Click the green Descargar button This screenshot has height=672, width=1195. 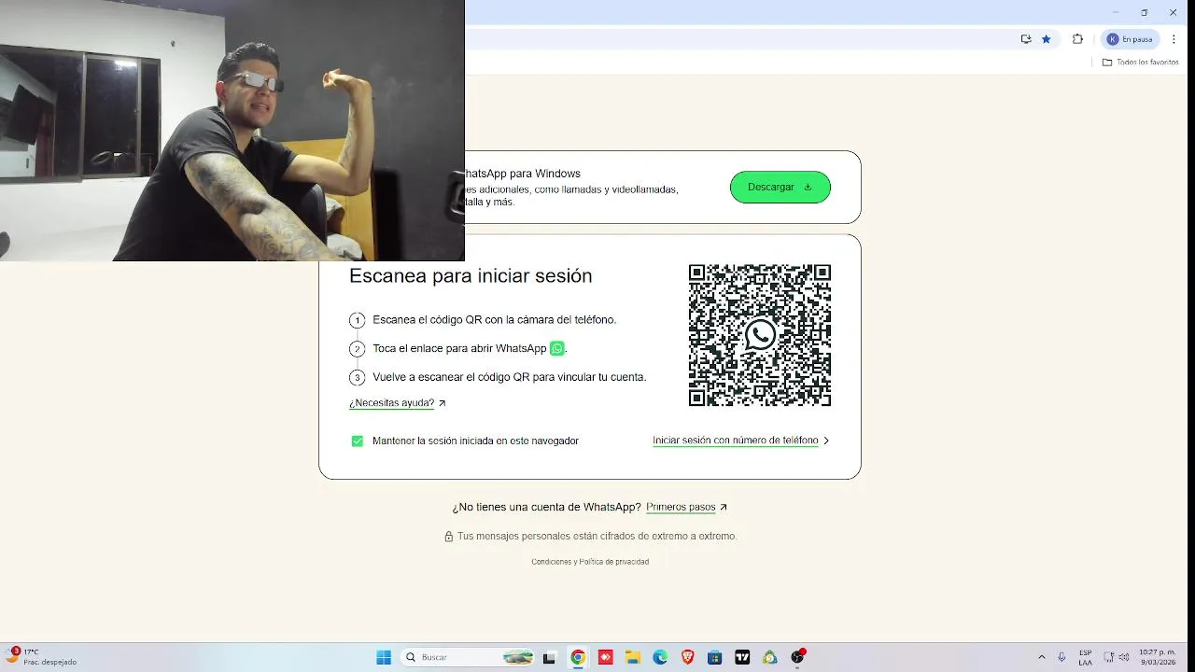pos(780,187)
